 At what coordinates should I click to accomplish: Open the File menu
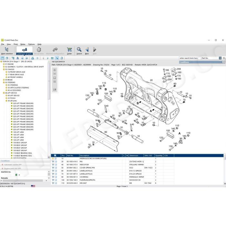[3, 44]
